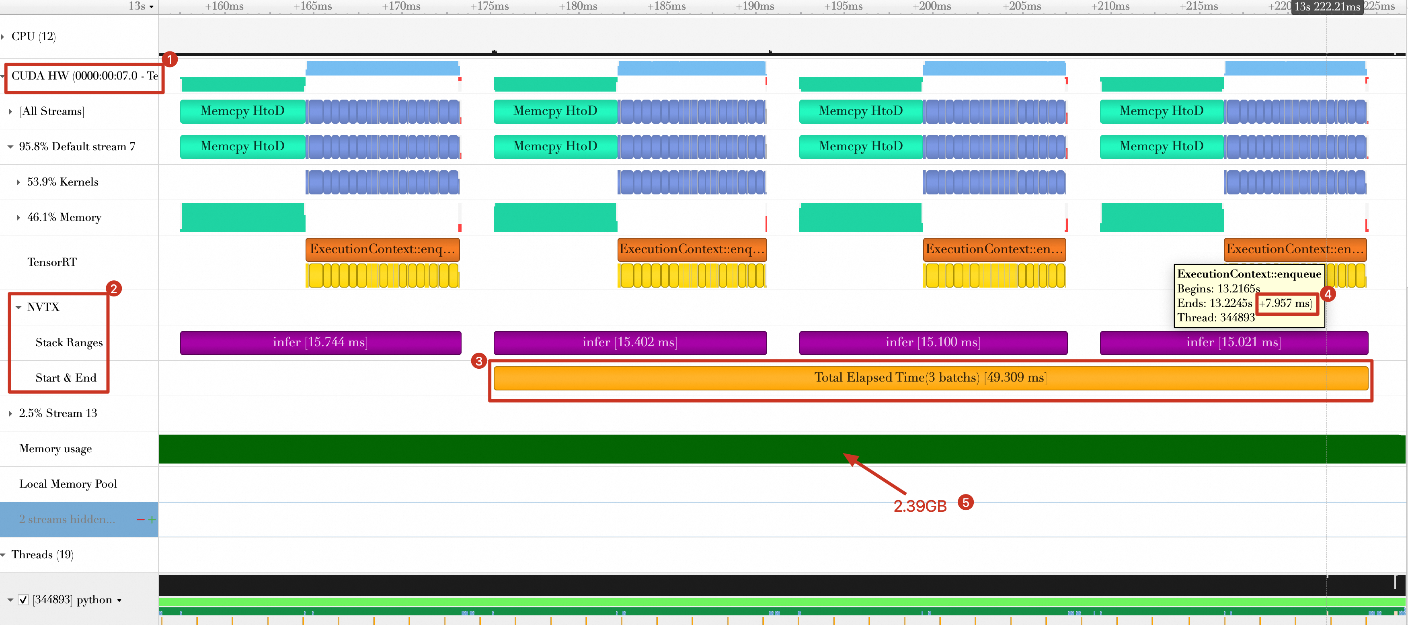Screen dimensions: 1408x625
Task: Click the CUDA HW (0000:00:07.0) label
Action: (85, 76)
